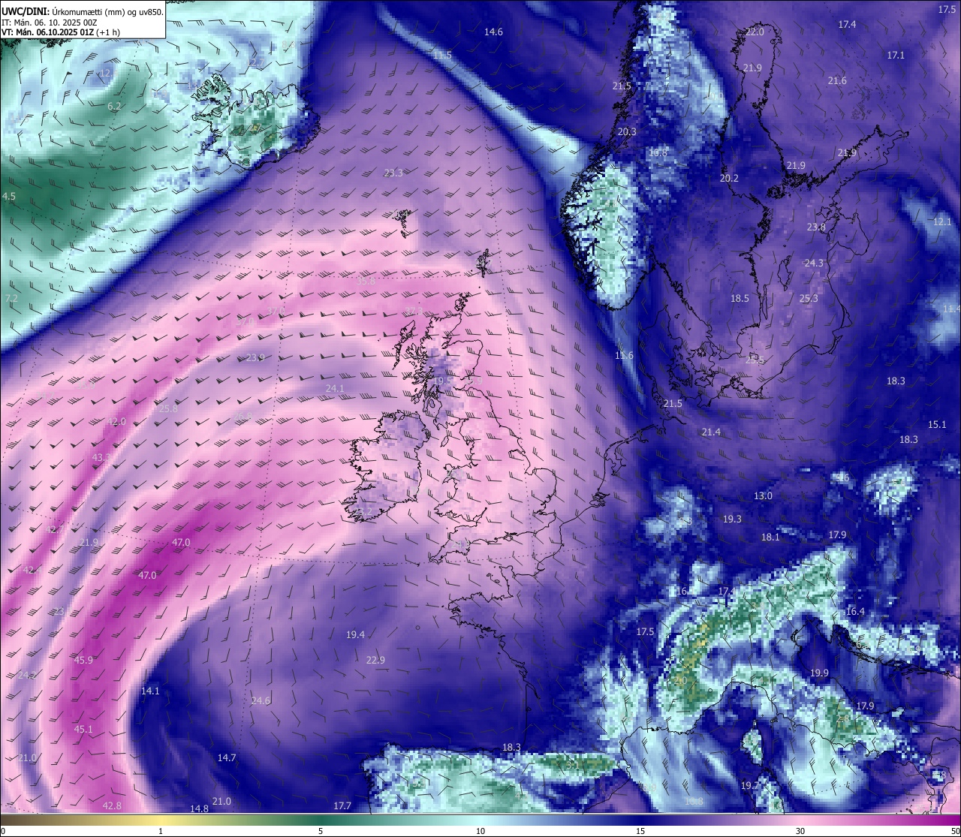Screen dimensions: 961x837
Task: Click the 43.3 value label
Action: pos(101,458)
